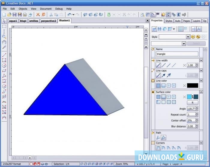
Task: Pick the dark teal surface gradient swatch
Action: [196, 97]
